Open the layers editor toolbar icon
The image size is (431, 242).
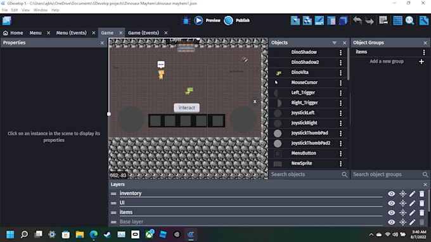click(x=343, y=21)
